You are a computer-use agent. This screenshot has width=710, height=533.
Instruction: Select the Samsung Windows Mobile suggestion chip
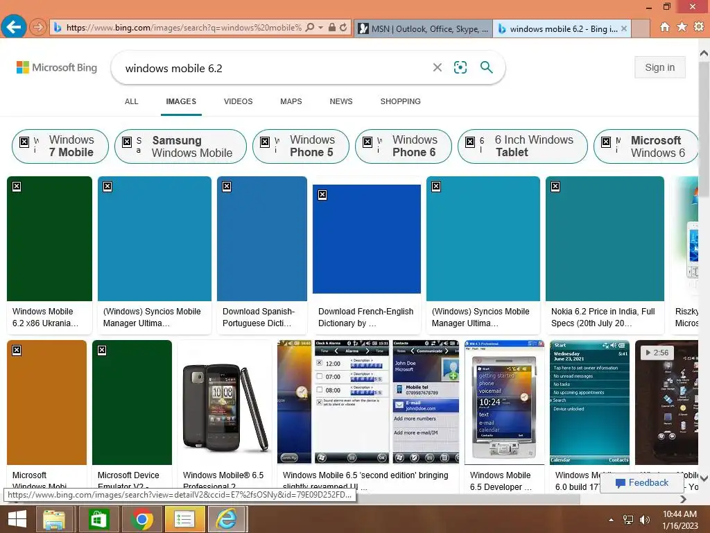(181, 146)
